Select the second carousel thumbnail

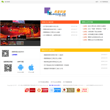point(12,43)
